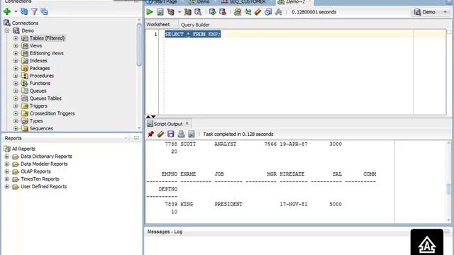Click the Print icon in Script Output
The width and height of the screenshot is (454, 255).
[181, 134]
